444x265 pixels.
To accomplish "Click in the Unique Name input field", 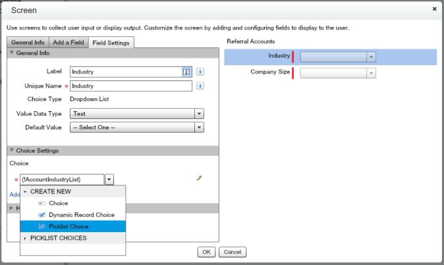I will tap(131, 86).
